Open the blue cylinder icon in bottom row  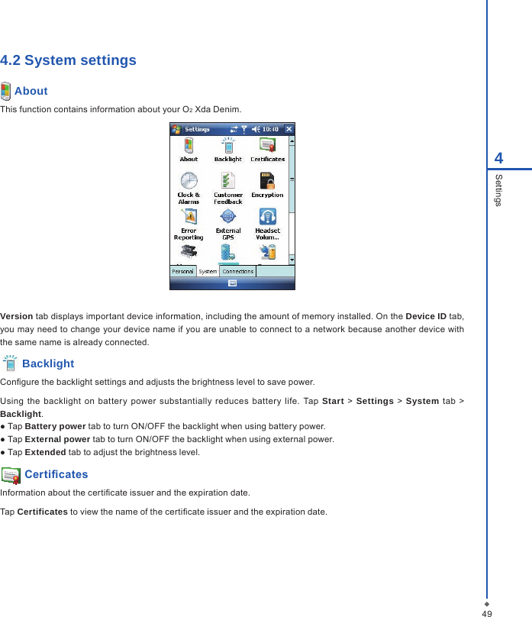click(x=228, y=253)
